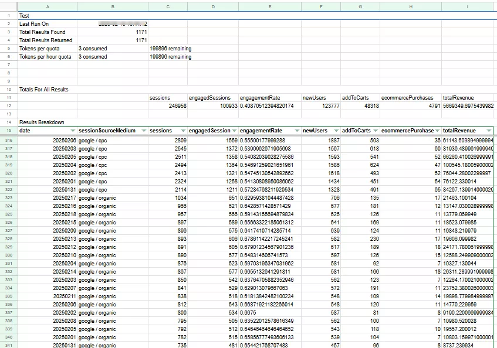Viewport: 497px width, 348px height.
Task: Select the 1171 value beside Total Results Found
Action: click(113, 32)
